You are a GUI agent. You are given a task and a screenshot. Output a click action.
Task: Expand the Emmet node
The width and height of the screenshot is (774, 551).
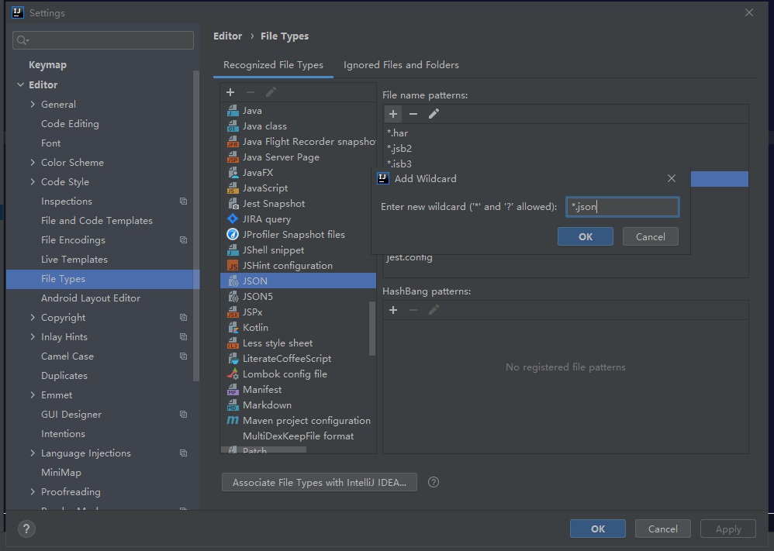(33, 394)
